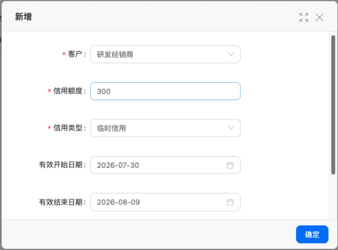Image resolution: width=338 pixels, height=250 pixels.
Task: Click the chevron arrow in 客户 field
Action: tap(231, 54)
